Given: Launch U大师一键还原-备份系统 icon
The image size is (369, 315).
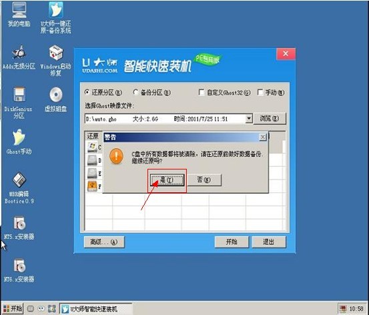Looking at the screenshot, I should coord(55,17).
